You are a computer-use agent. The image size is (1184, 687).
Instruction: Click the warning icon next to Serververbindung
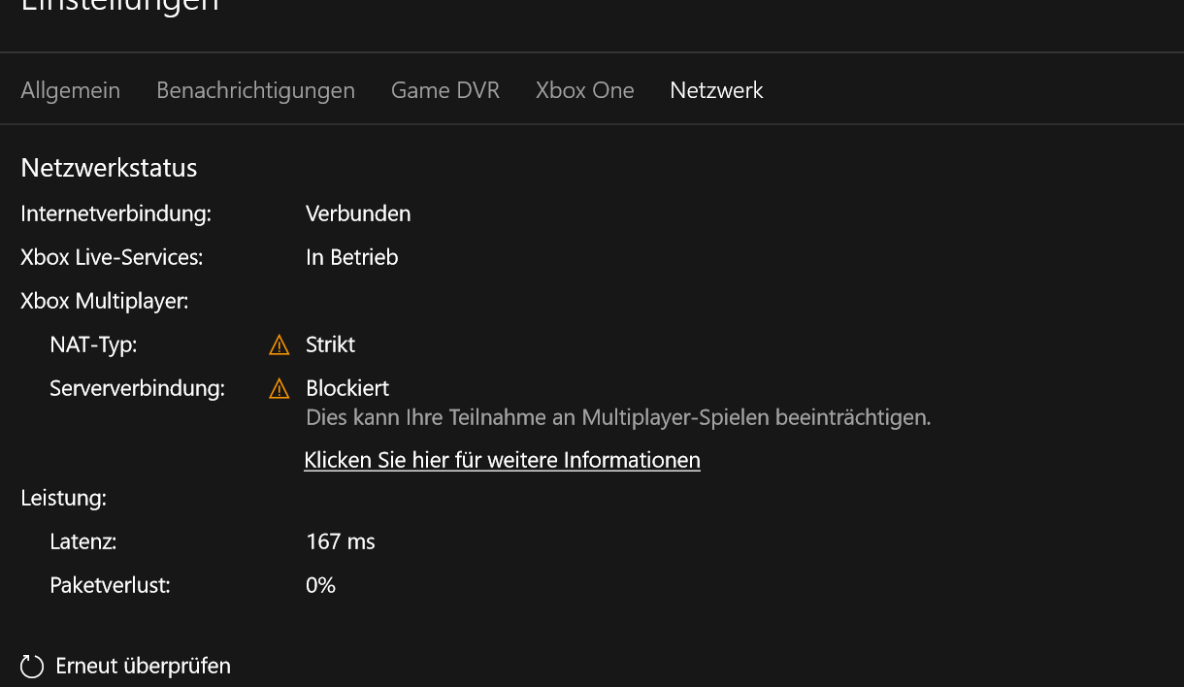pyautogui.click(x=279, y=388)
